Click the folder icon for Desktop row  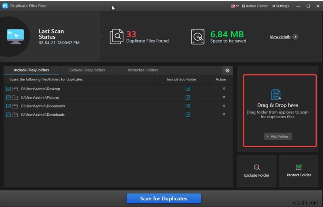15,89
